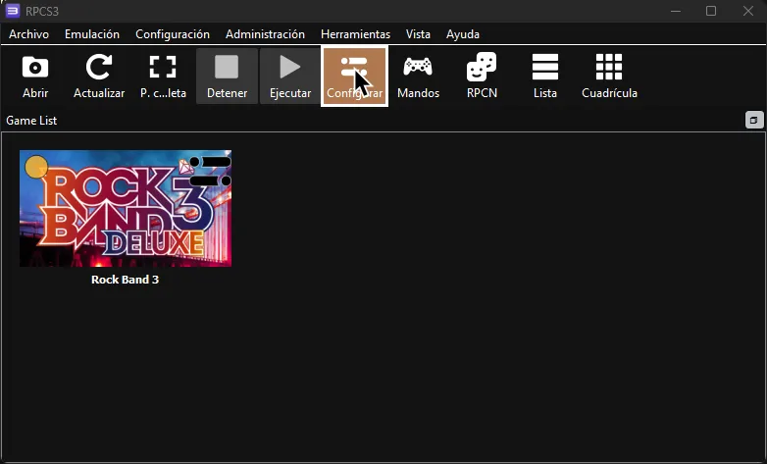This screenshot has height=464, width=767.
Task: Click the RPCS3 logo in title bar
Action: tap(12, 11)
